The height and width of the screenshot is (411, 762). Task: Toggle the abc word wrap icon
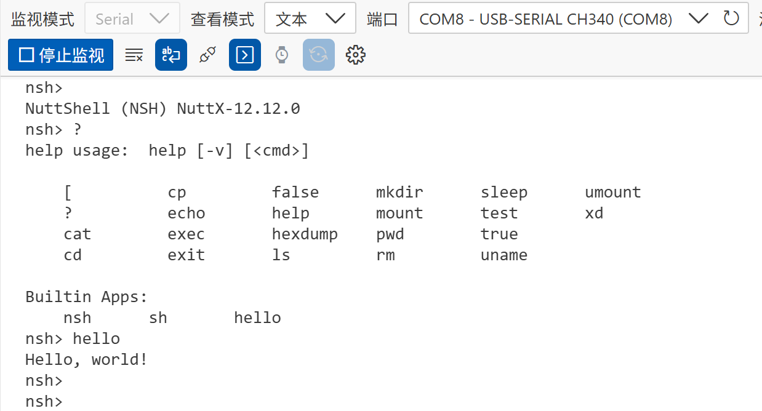click(170, 55)
